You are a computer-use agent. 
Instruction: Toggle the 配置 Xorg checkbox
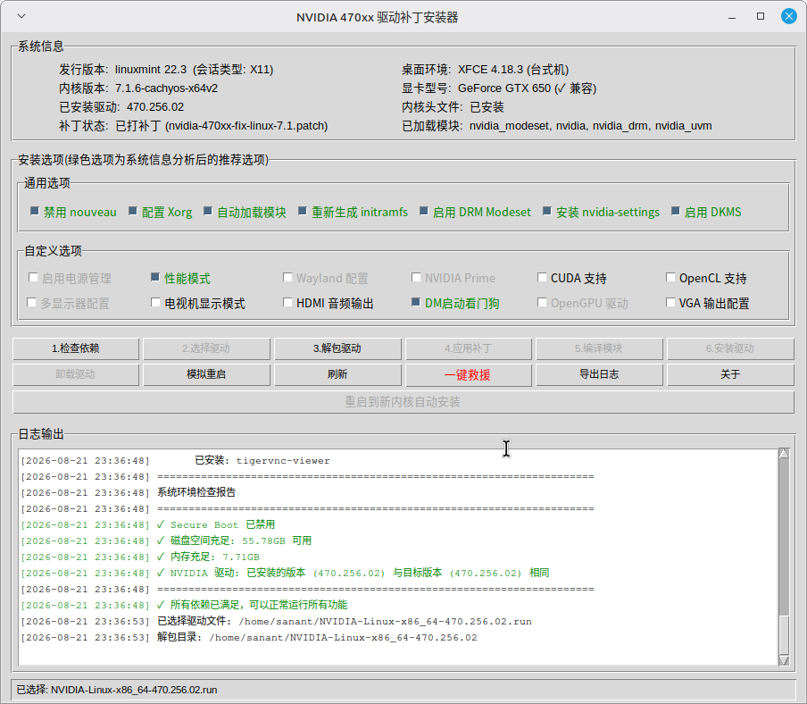[x=133, y=211]
